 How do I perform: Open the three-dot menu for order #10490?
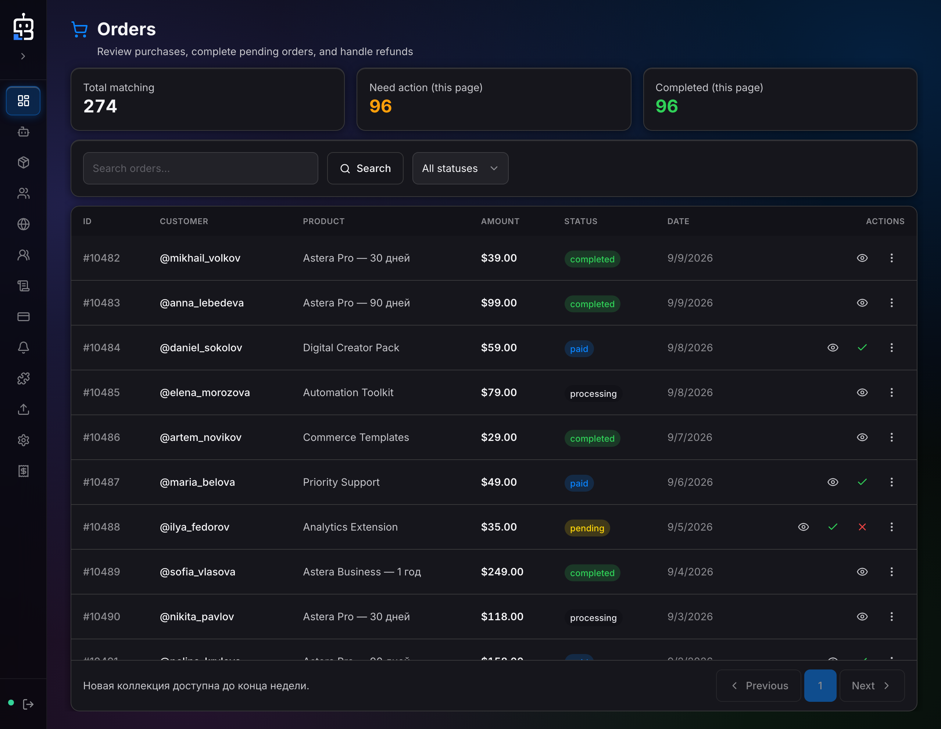[891, 617]
